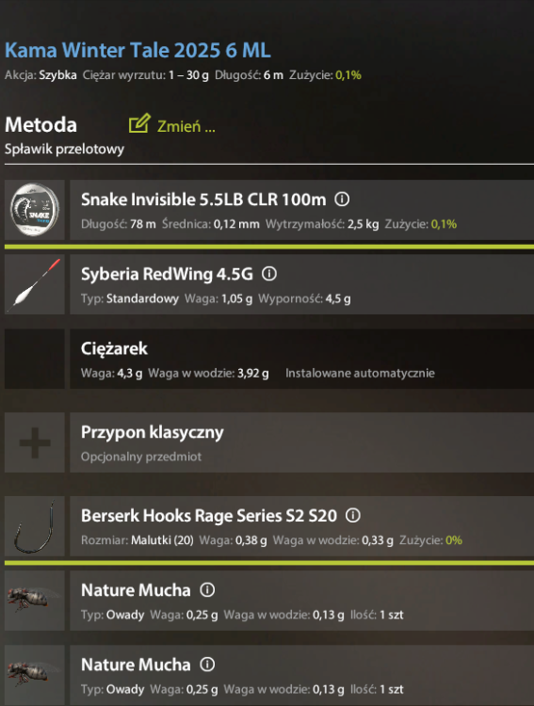Click the Zmień edit pencil icon

click(x=139, y=123)
